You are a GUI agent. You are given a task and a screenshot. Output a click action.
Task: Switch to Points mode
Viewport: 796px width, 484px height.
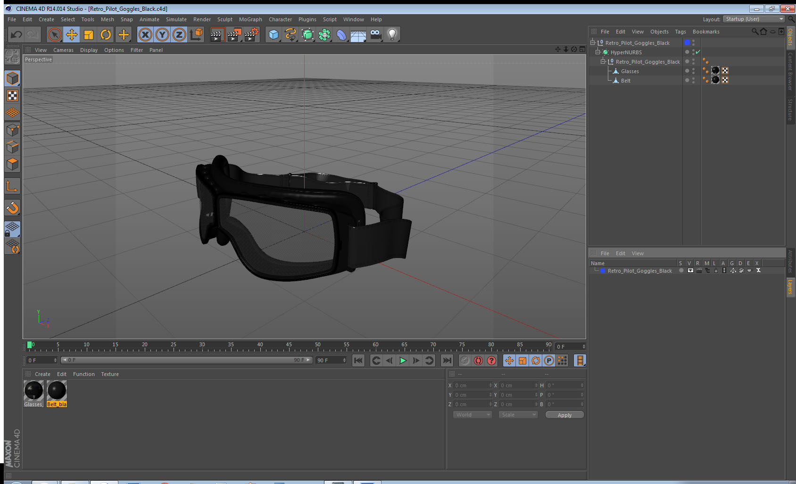pyautogui.click(x=13, y=130)
